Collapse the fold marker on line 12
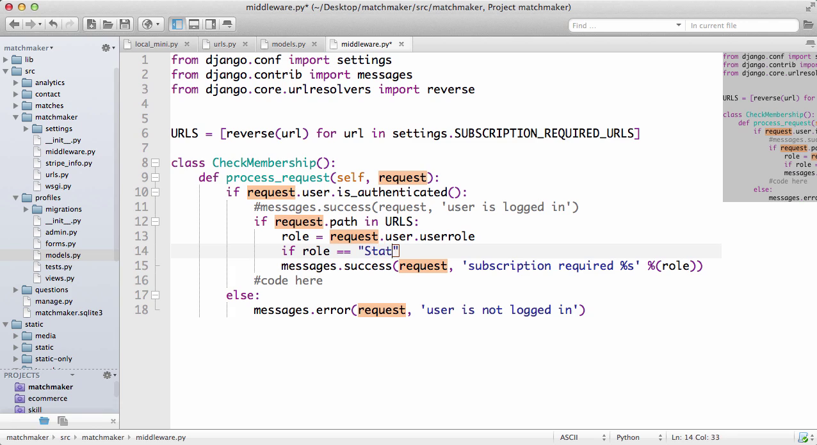The width and height of the screenshot is (817, 445). [x=156, y=222]
